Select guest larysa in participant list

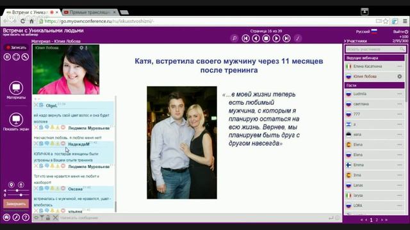[374, 195]
